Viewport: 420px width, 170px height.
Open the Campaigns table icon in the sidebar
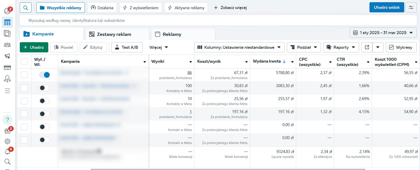[7, 22]
